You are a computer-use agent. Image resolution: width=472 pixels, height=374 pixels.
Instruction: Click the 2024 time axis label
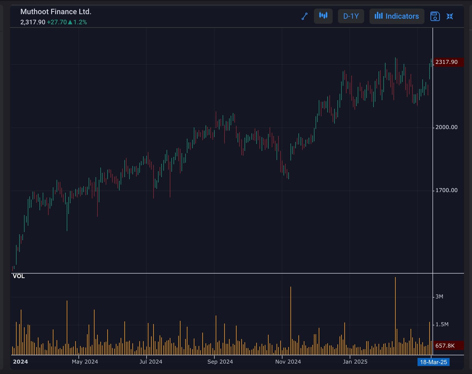coord(20,362)
